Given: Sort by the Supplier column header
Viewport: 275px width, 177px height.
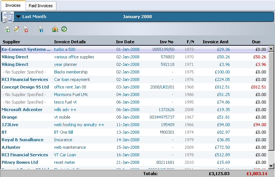Looking at the screenshot, I should [11, 42].
